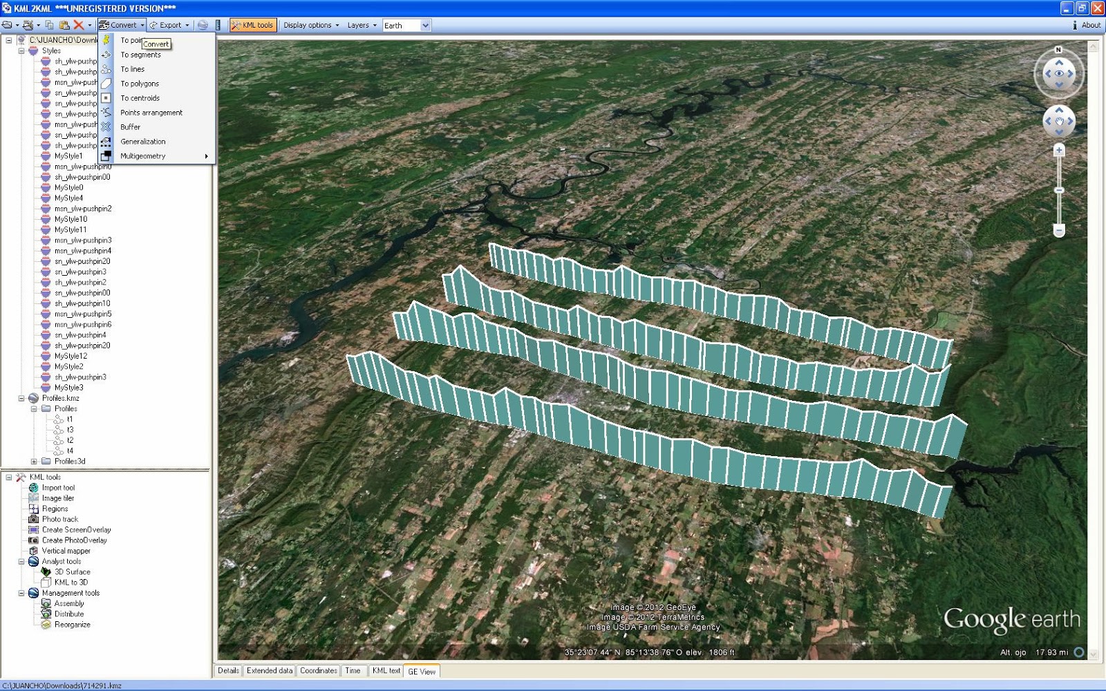Choose Points arrangement menu item
The height and width of the screenshot is (691, 1106).
coord(157,113)
